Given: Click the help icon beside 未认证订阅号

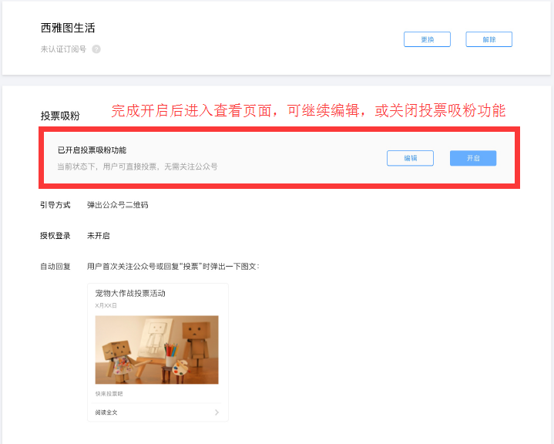Looking at the screenshot, I should [96, 49].
